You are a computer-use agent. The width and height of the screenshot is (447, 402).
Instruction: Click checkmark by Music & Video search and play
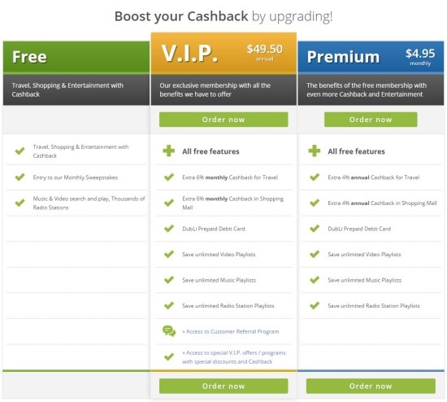[20, 203]
